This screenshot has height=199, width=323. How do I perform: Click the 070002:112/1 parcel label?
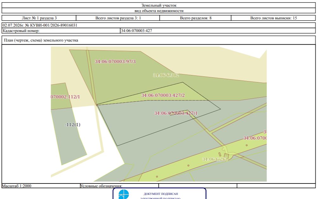[x=65, y=97]
